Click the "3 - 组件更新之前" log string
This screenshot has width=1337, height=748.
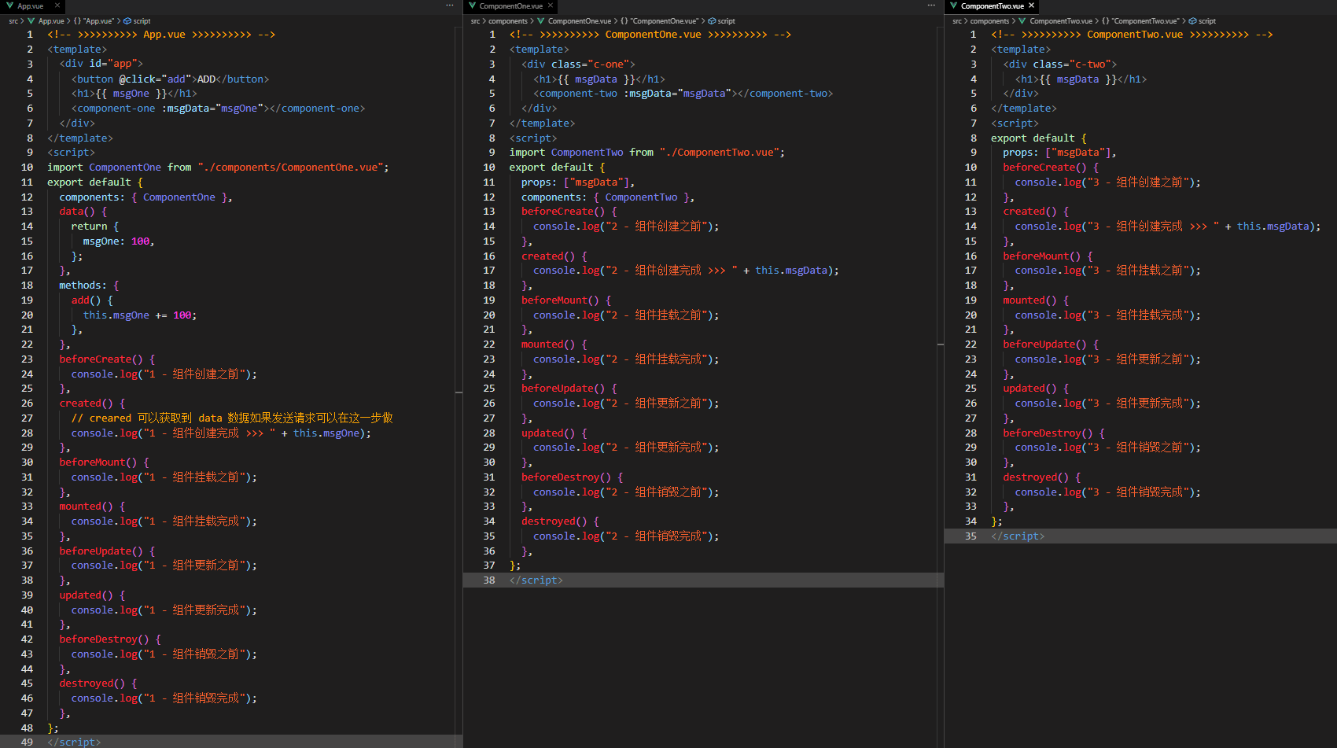click(x=1138, y=359)
